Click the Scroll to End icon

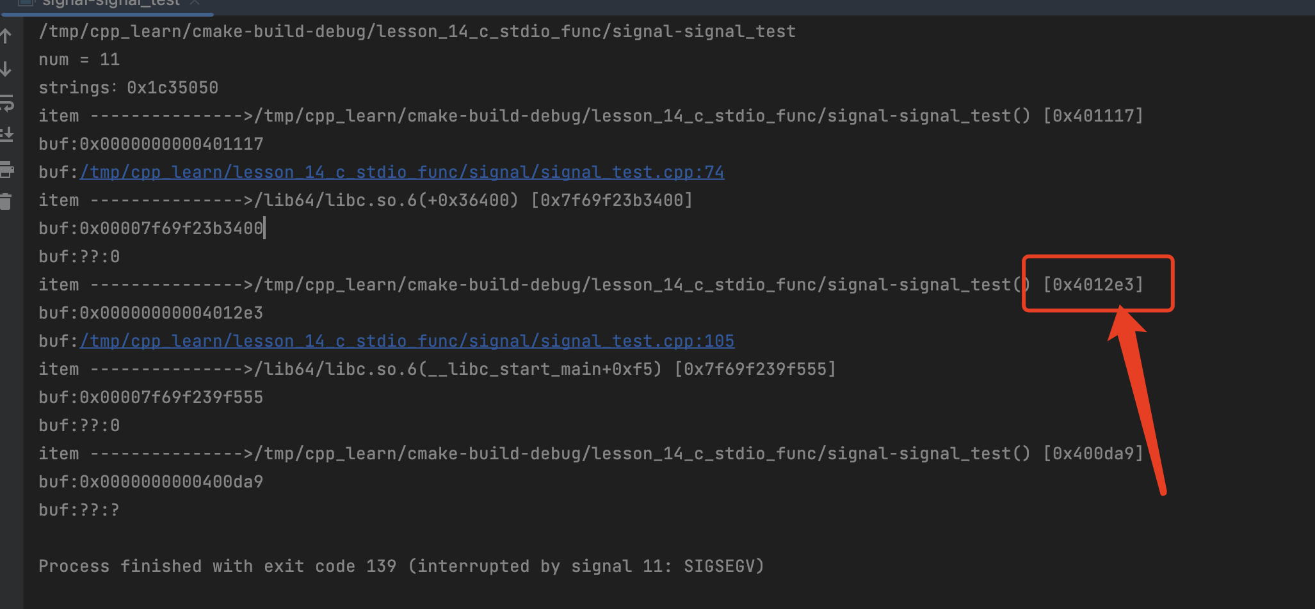(7, 135)
